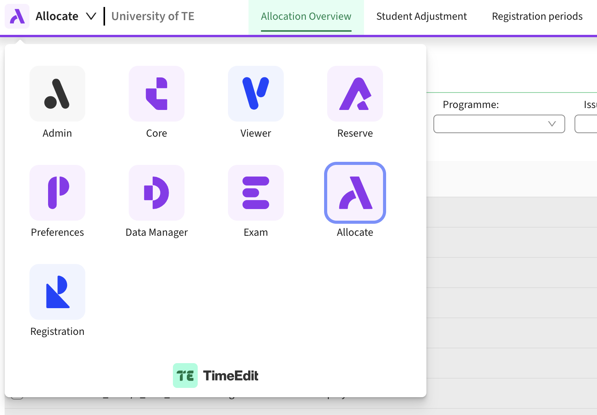
Task: Open the Exam application
Action: tap(256, 193)
